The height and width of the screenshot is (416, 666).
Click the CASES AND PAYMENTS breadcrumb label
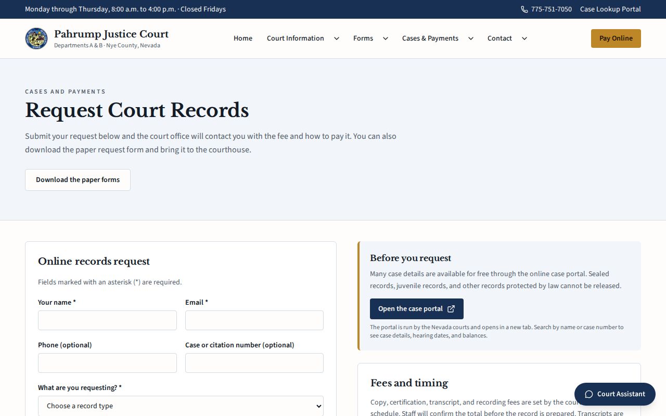(x=65, y=92)
